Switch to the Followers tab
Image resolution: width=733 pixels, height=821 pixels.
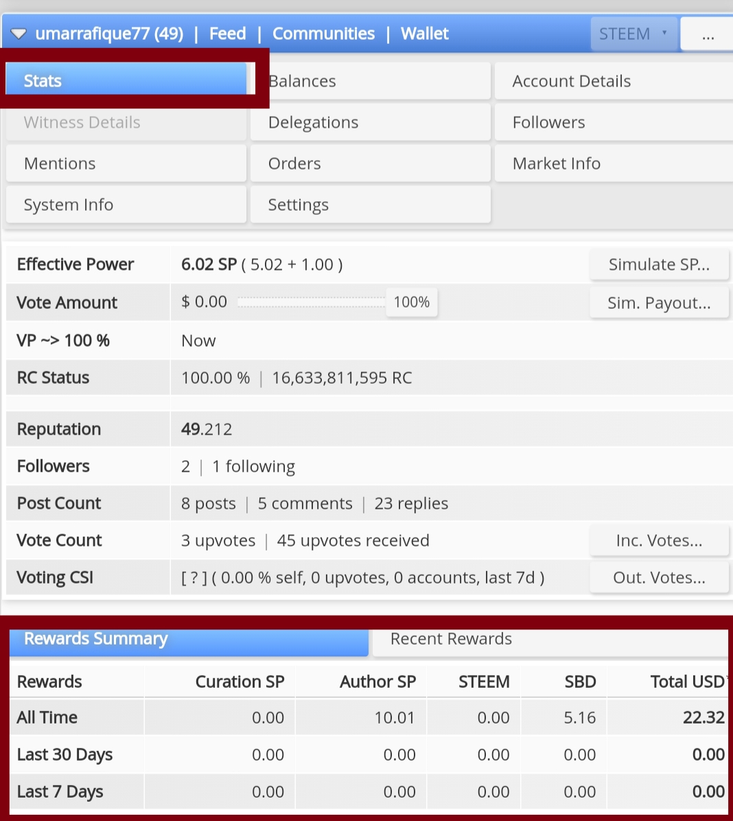[614, 122]
